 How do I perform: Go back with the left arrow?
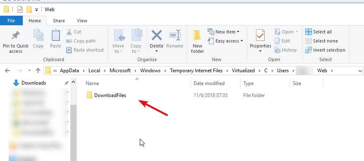[7, 71]
